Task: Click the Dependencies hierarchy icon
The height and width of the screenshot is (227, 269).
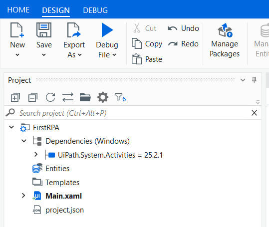Action: coord(37,141)
